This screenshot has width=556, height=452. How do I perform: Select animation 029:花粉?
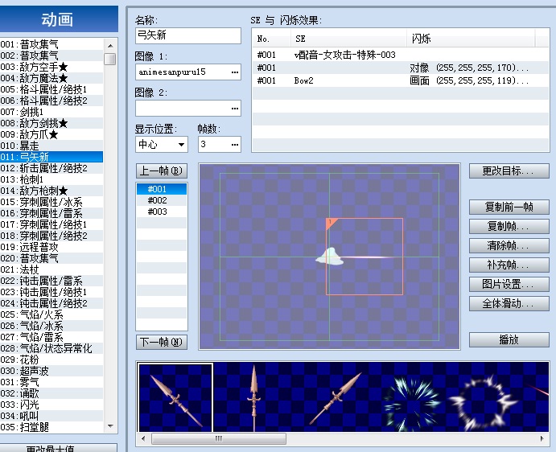(x=51, y=360)
